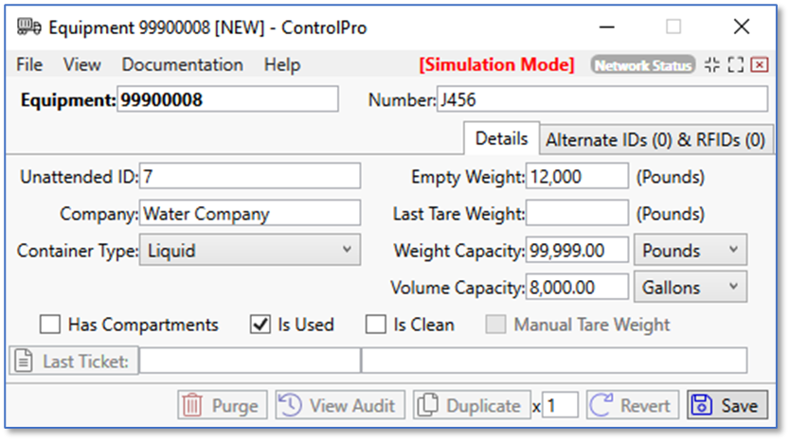Open the Documentation menu

click(x=182, y=64)
